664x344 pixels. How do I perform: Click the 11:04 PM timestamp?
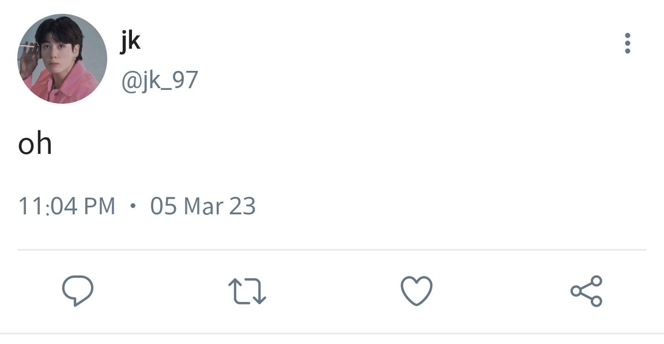coord(66,206)
